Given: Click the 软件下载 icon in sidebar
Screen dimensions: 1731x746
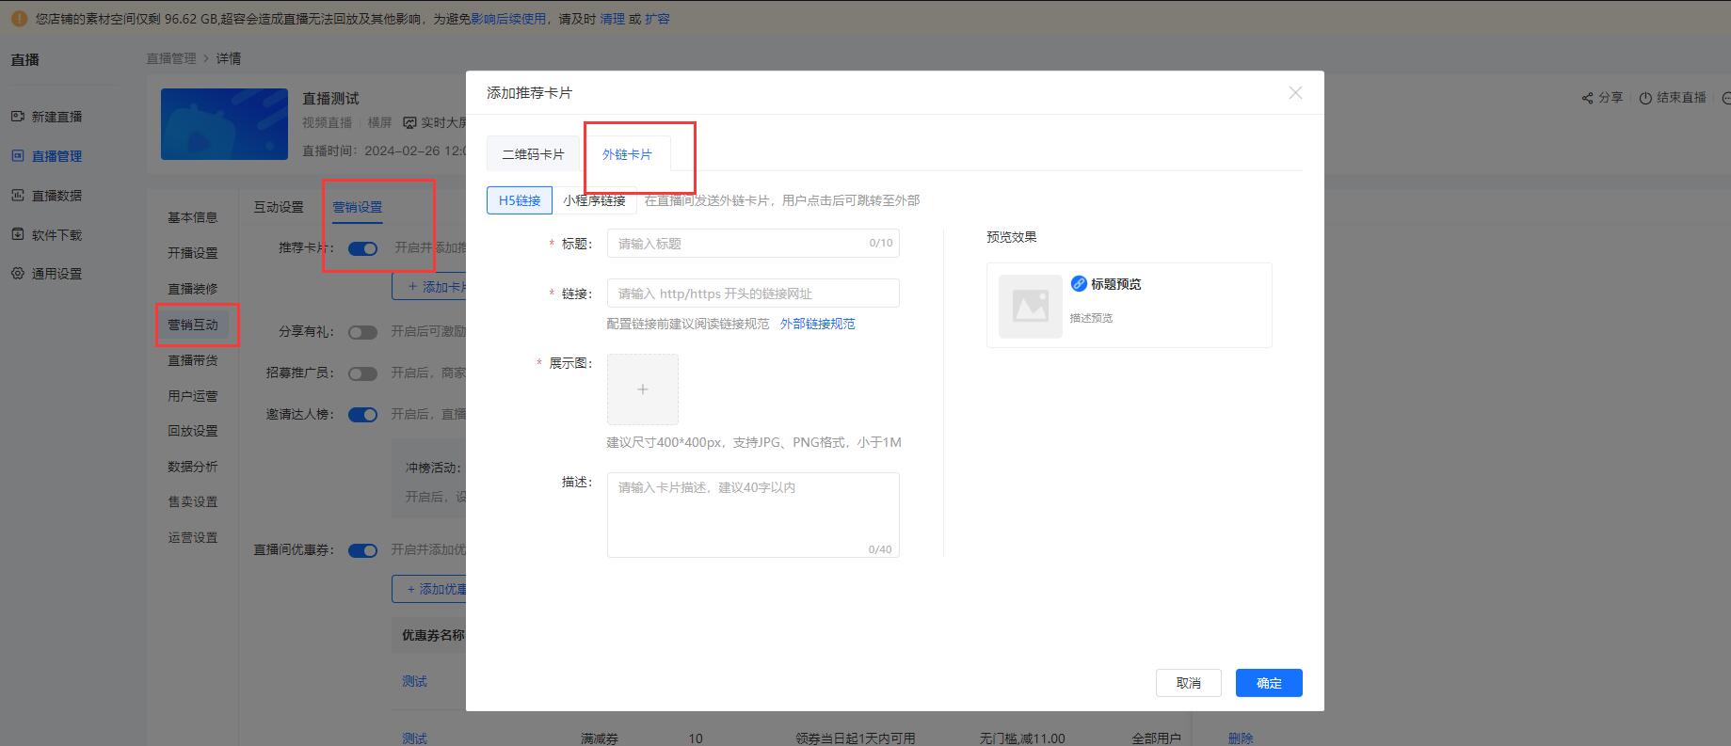Looking at the screenshot, I should pyautogui.click(x=17, y=235).
